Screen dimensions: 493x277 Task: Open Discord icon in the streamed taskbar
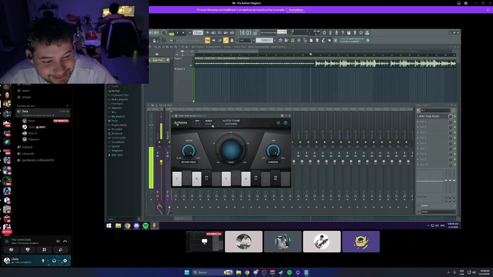[x=136, y=226]
